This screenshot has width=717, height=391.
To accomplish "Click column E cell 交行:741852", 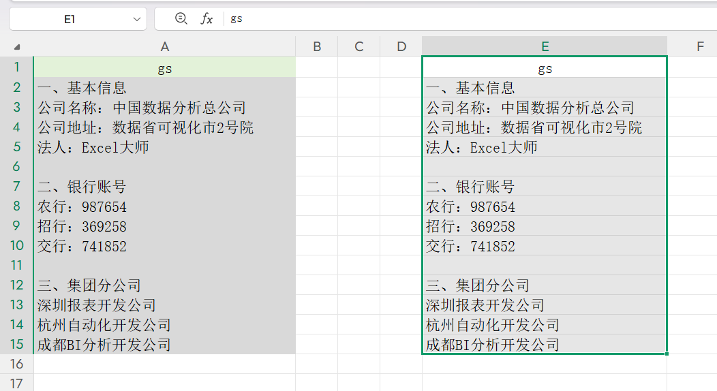I will tap(545, 245).
